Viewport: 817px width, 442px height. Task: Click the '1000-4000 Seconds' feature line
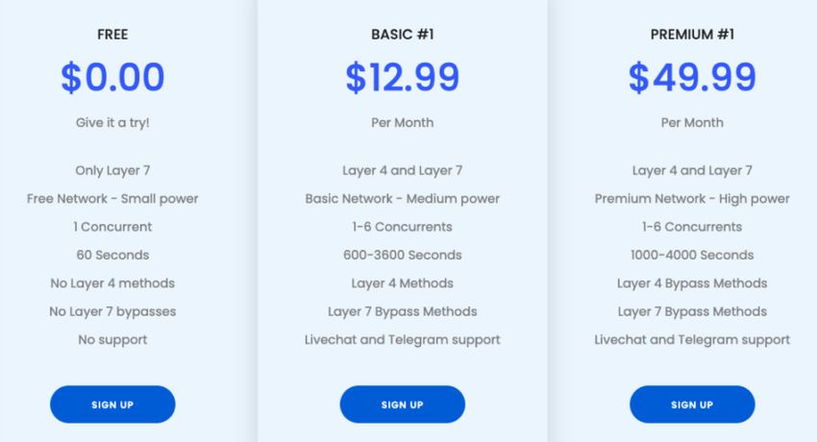click(692, 255)
